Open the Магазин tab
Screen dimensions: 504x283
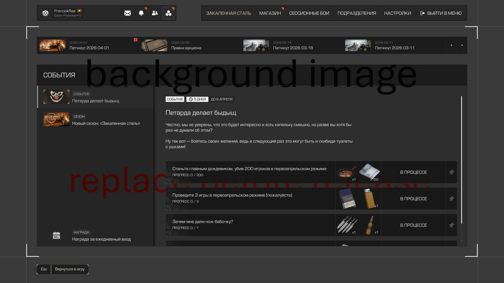[270, 13]
